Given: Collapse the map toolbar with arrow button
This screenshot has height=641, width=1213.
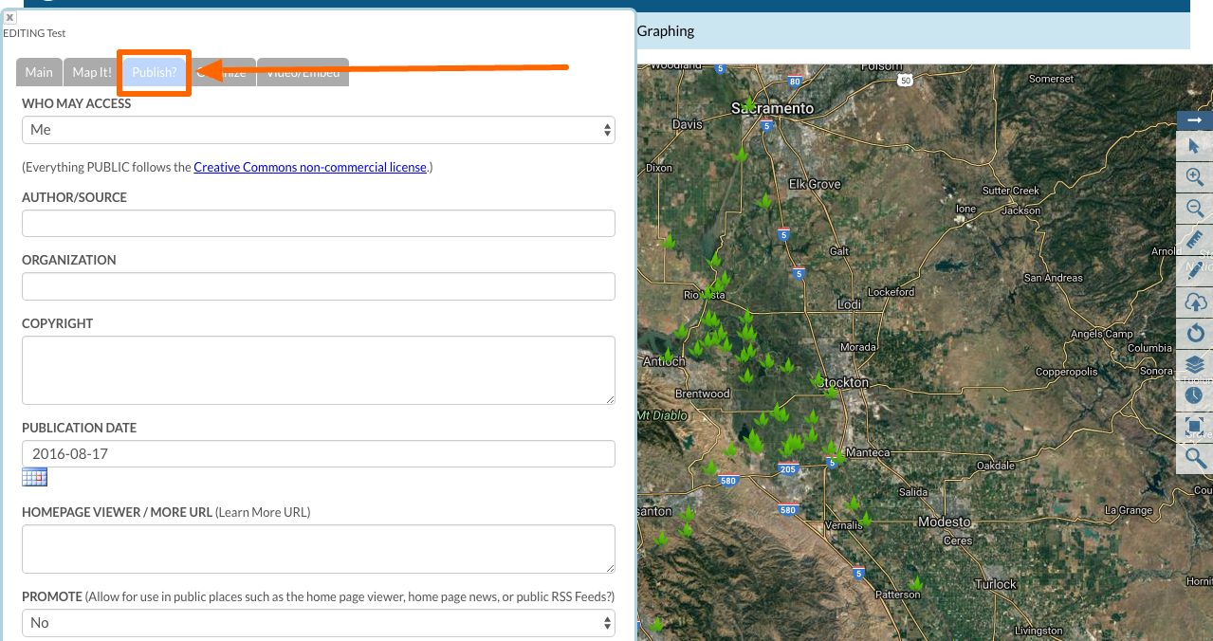Looking at the screenshot, I should (x=1194, y=120).
